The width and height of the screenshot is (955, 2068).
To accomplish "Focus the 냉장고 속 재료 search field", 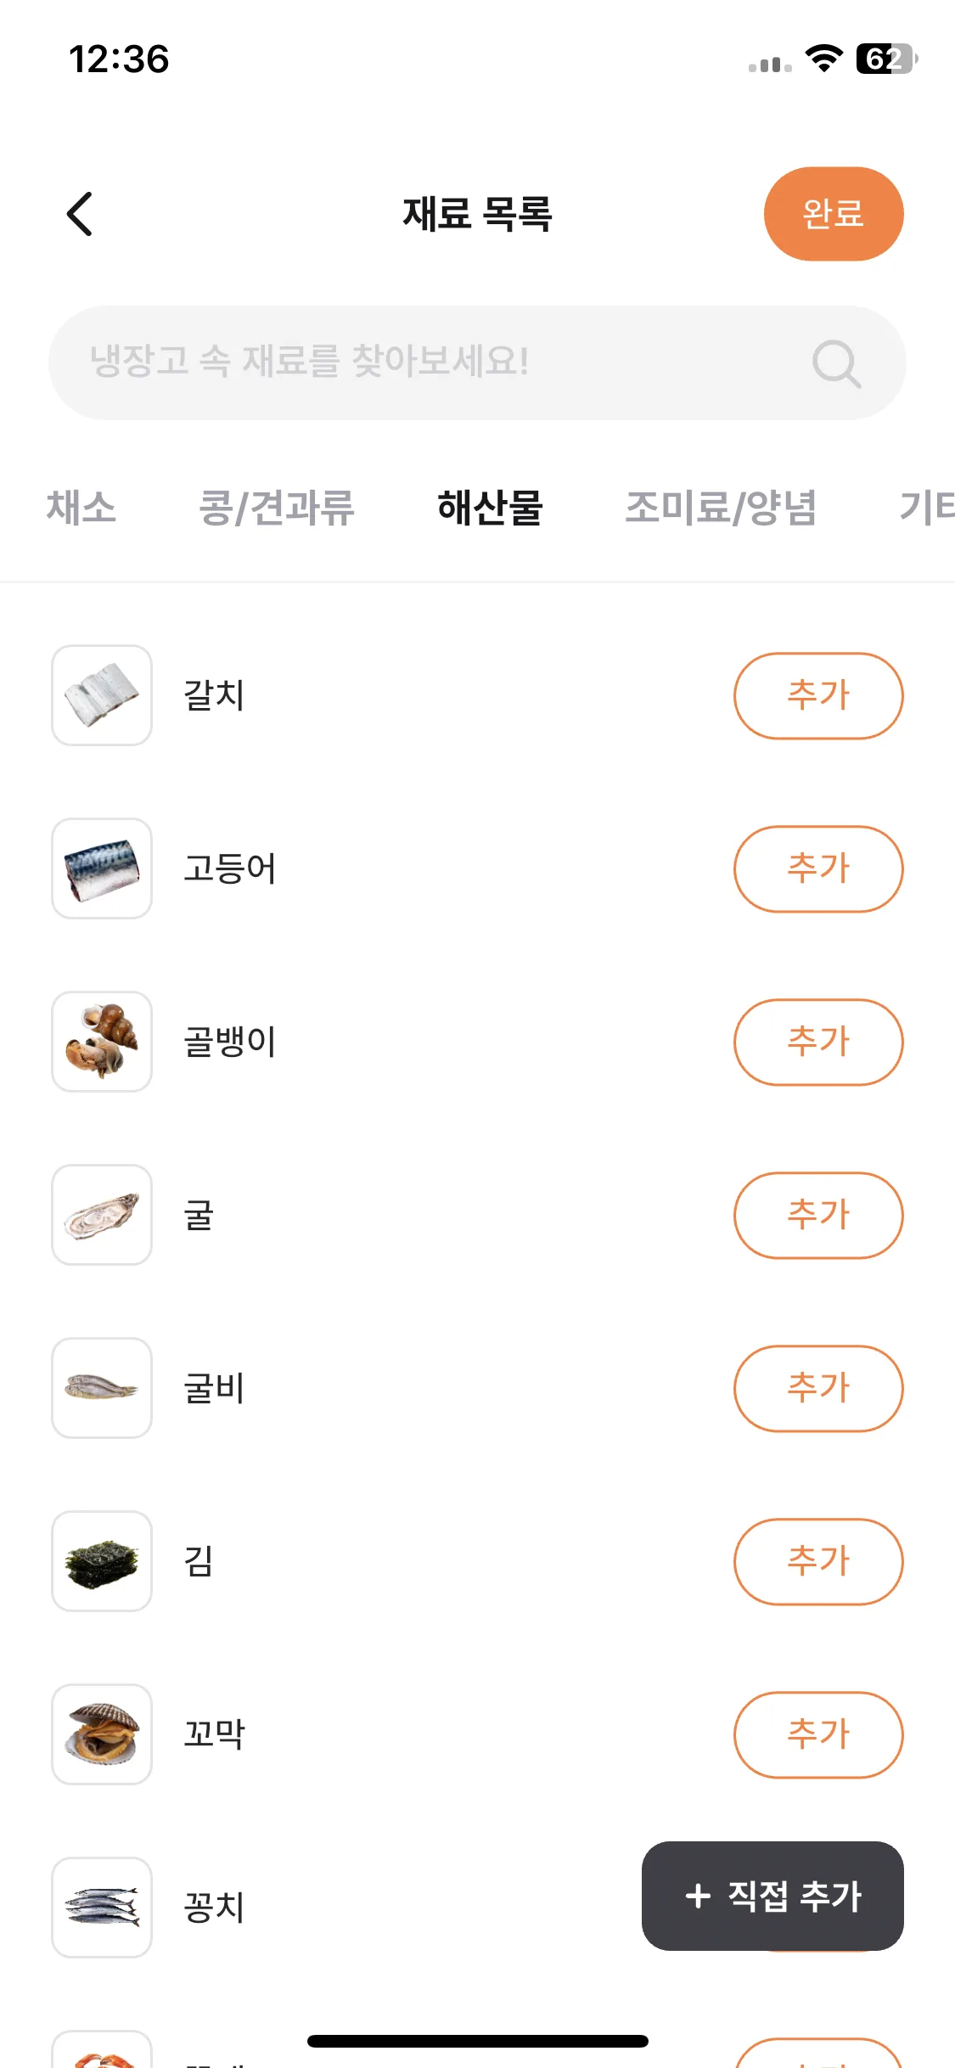I will click(477, 362).
